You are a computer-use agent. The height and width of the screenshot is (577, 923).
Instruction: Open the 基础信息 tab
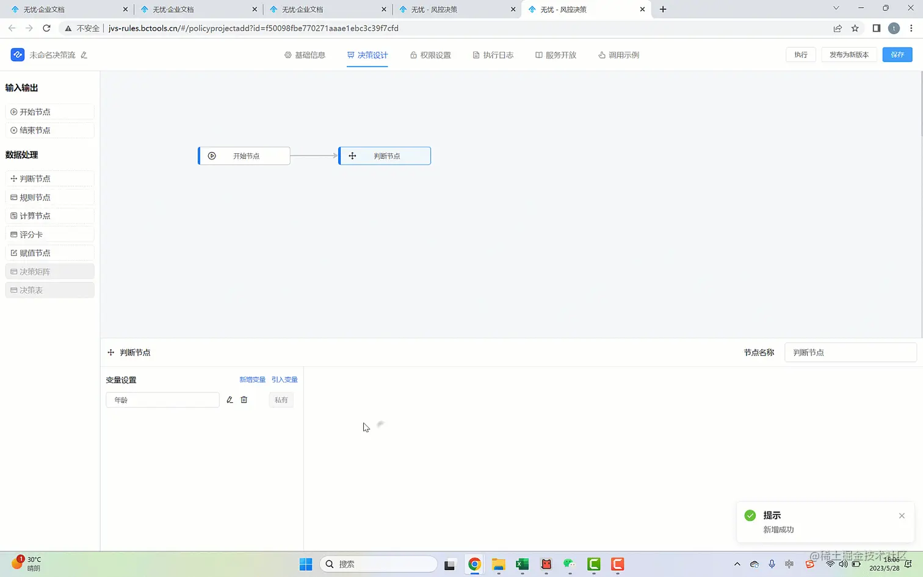pos(305,55)
